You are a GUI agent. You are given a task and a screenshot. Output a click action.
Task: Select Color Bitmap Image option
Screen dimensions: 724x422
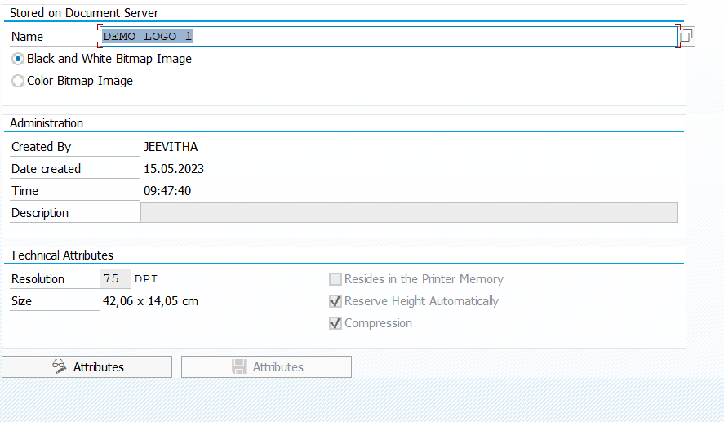tap(18, 81)
